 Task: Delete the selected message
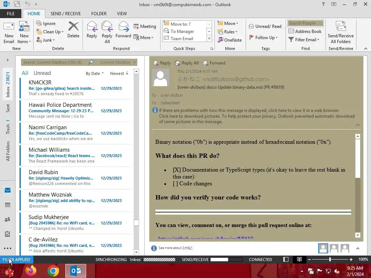pyautogui.click(x=73, y=30)
